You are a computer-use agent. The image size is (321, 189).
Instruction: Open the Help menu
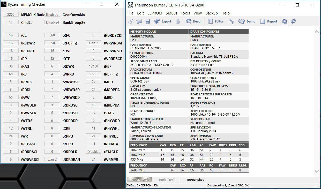tap(226, 13)
